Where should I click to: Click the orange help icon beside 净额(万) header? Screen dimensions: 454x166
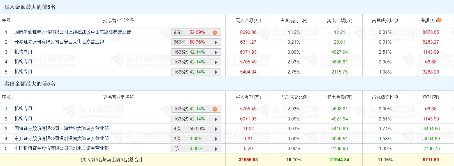tap(439, 20)
